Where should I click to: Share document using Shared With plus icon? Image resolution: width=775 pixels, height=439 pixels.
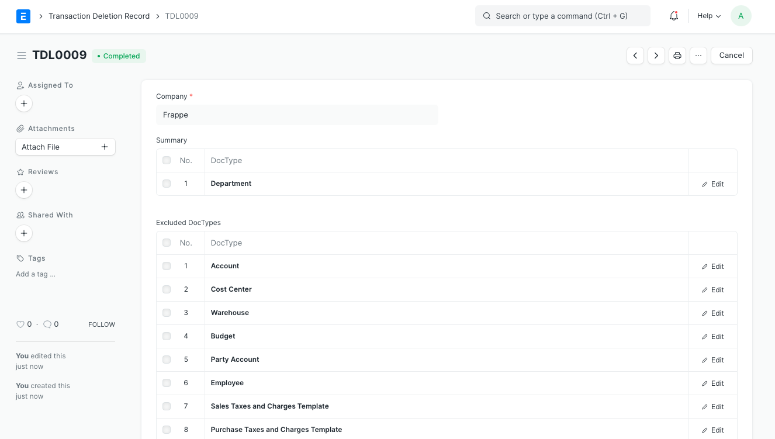(x=24, y=233)
